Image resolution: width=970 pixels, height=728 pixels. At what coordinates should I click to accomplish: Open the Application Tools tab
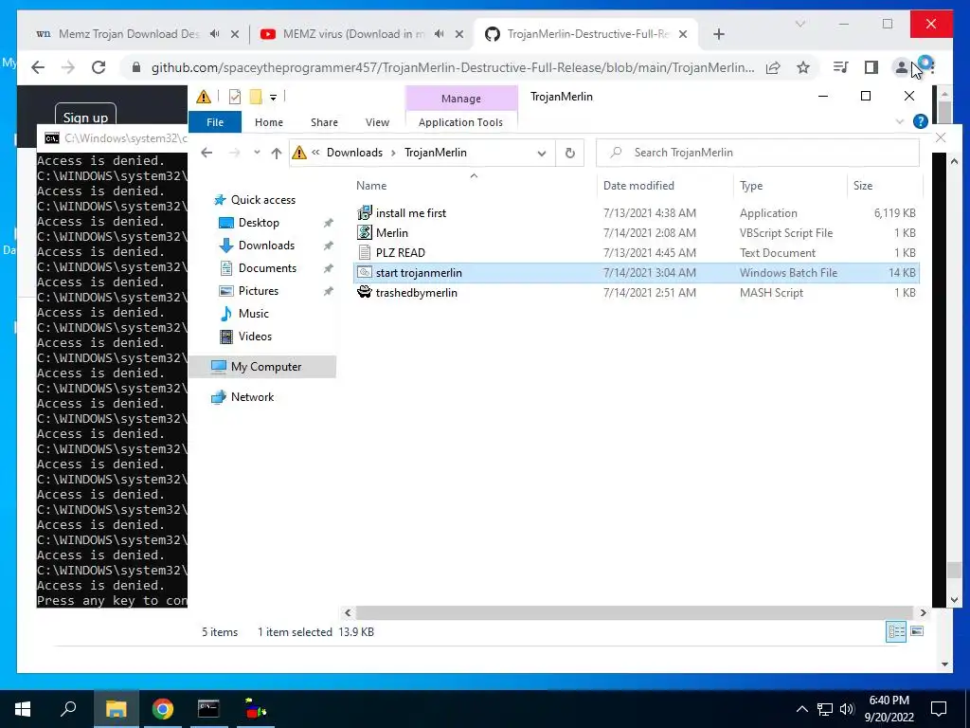point(460,122)
